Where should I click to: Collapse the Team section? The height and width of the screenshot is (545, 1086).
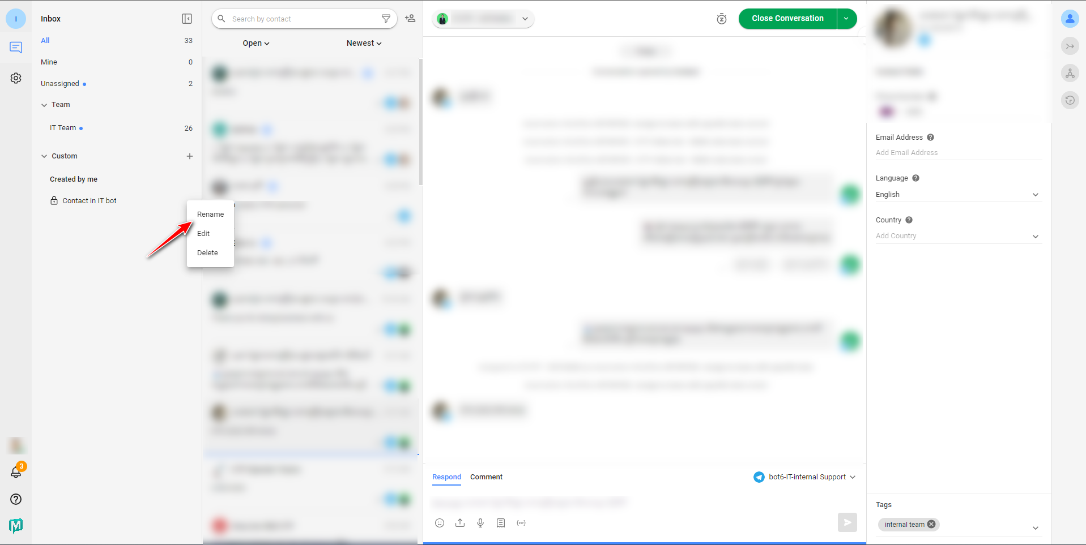[44, 105]
